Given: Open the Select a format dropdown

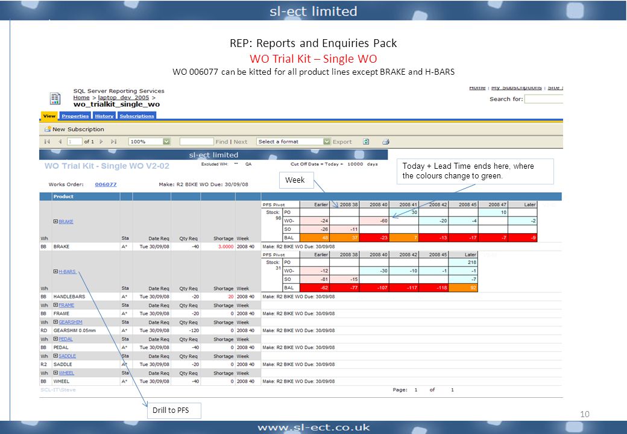Looking at the screenshot, I should pos(327,142).
